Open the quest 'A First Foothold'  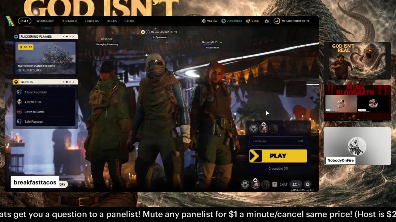(x=45, y=92)
